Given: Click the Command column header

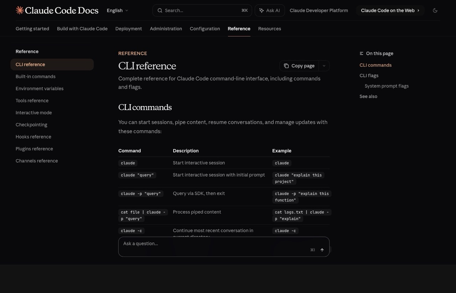Looking at the screenshot, I should coord(130,151).
